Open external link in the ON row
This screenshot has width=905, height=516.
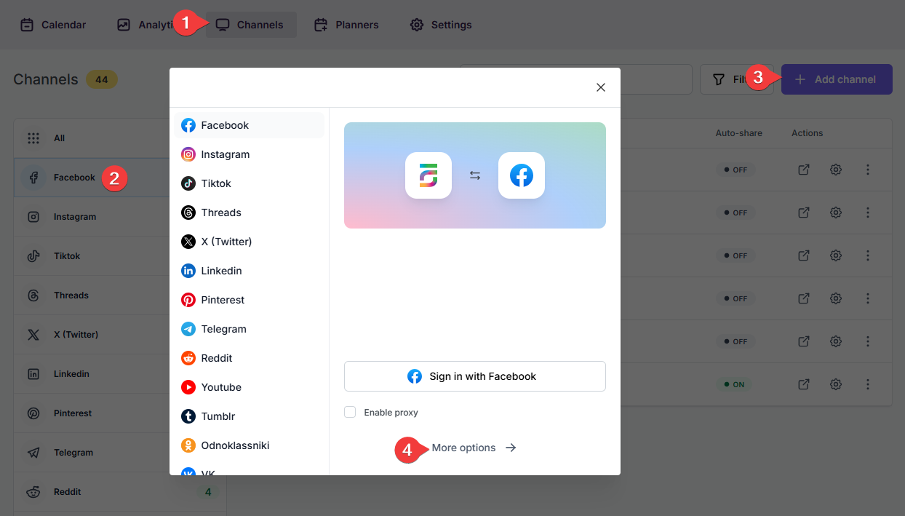pyautogui.click(x=804, y=384)
